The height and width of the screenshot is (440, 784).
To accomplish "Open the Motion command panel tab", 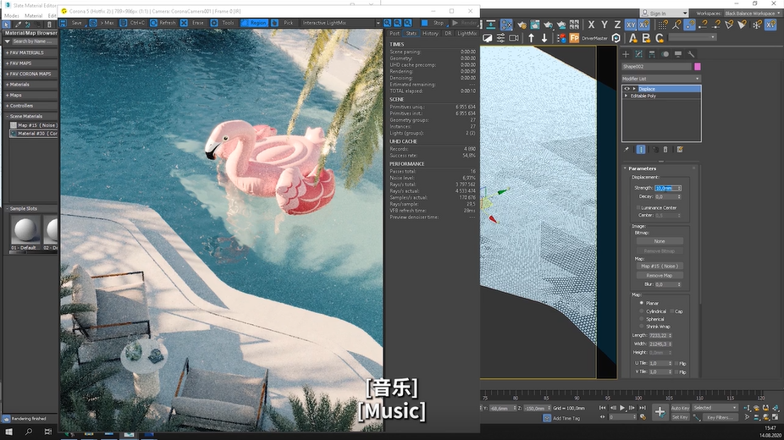I will 665,54.
